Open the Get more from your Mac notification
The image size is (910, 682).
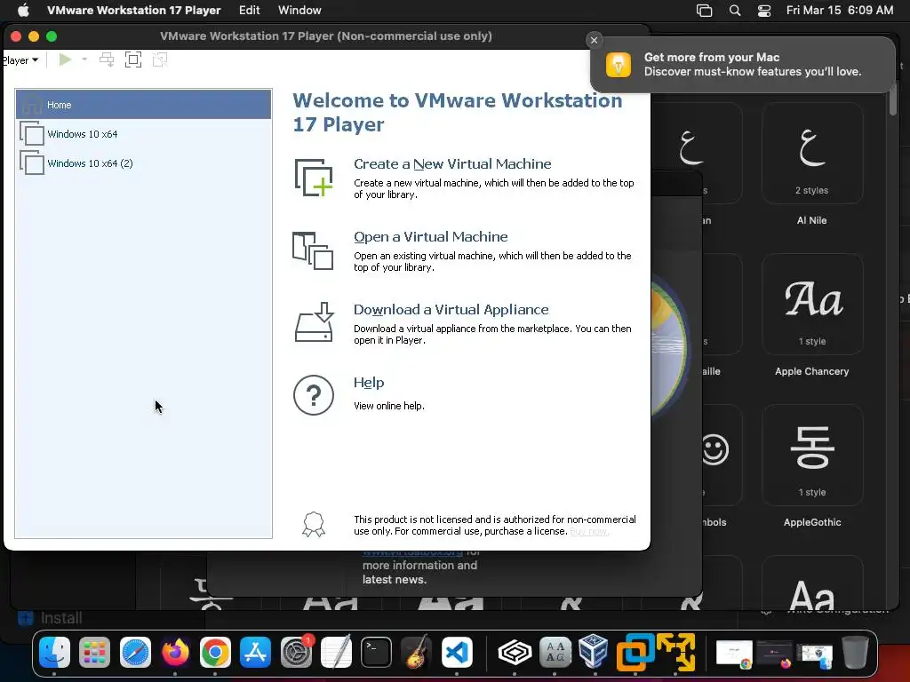coord(743,64)
